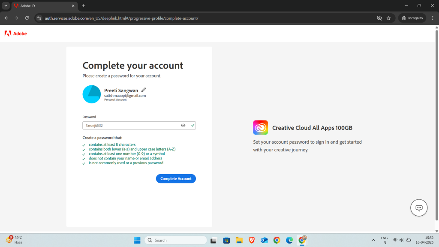Launch Microsoft Store from the taskbar
The image size is (439, 247).
226,240
